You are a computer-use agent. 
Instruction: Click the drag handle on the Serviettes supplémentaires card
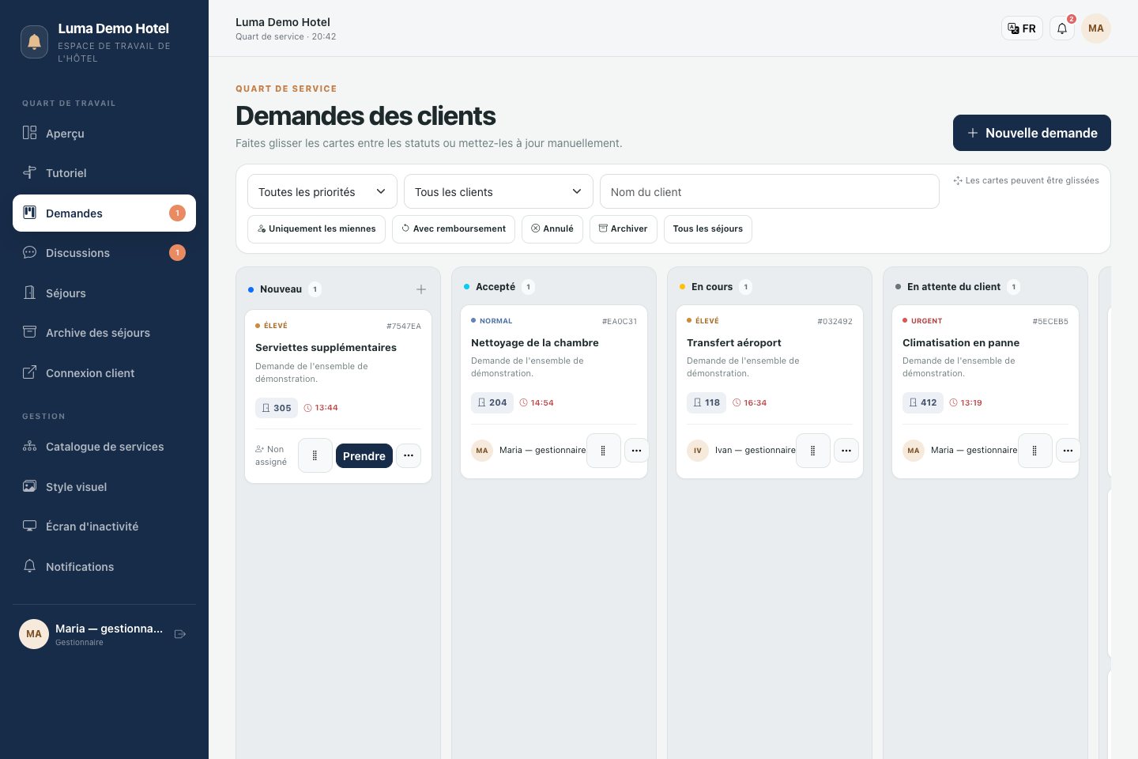315,455
